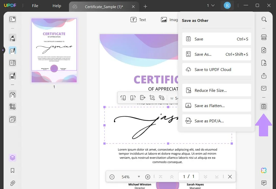276x189 pixels.
Task: Open the File menu
Action: tap(35, 6)
